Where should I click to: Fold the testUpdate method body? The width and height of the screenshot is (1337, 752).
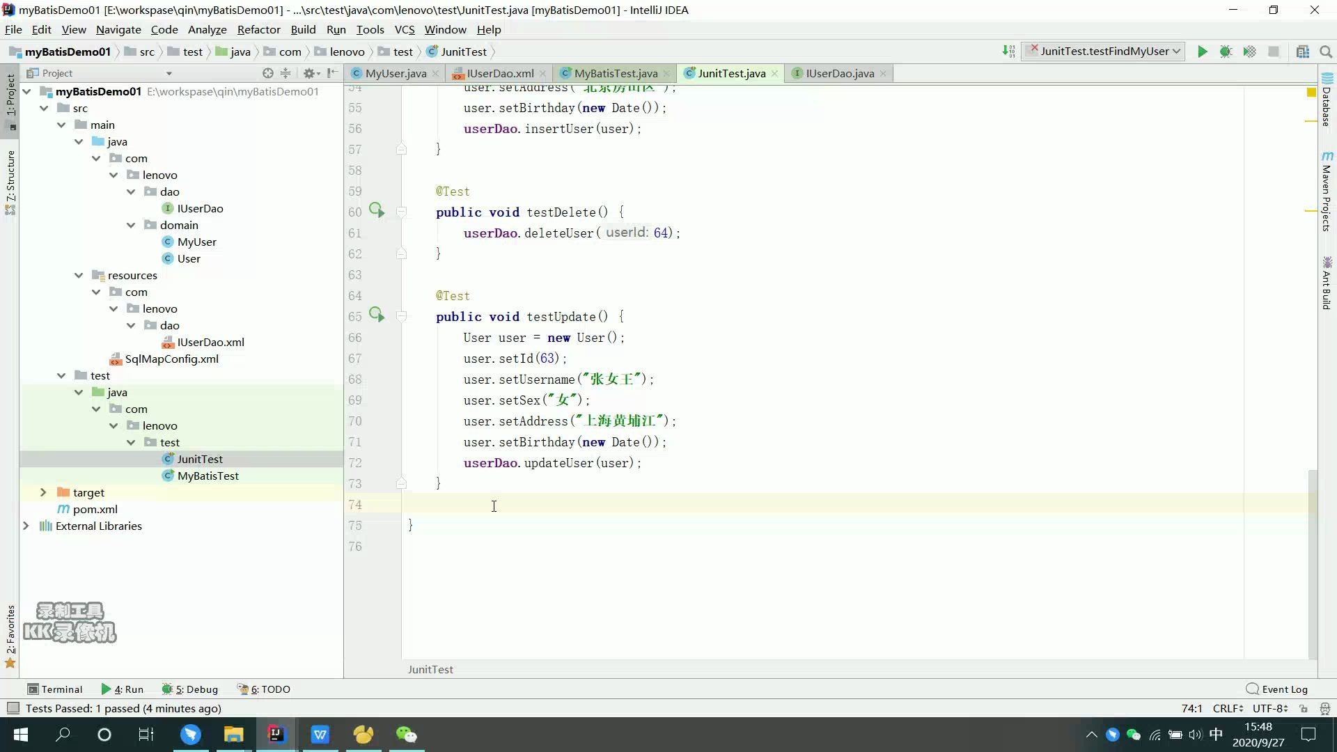(x=401, y=316)
